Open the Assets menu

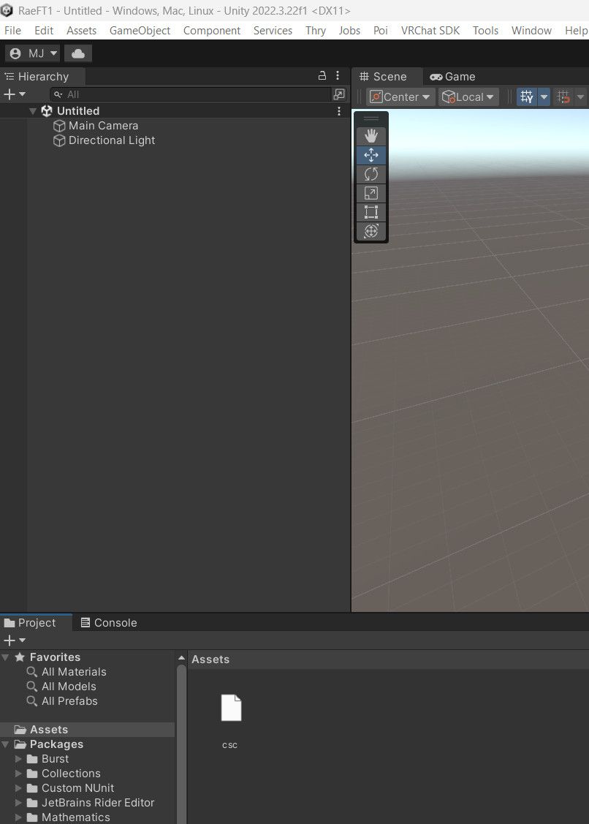pos(81,31)
